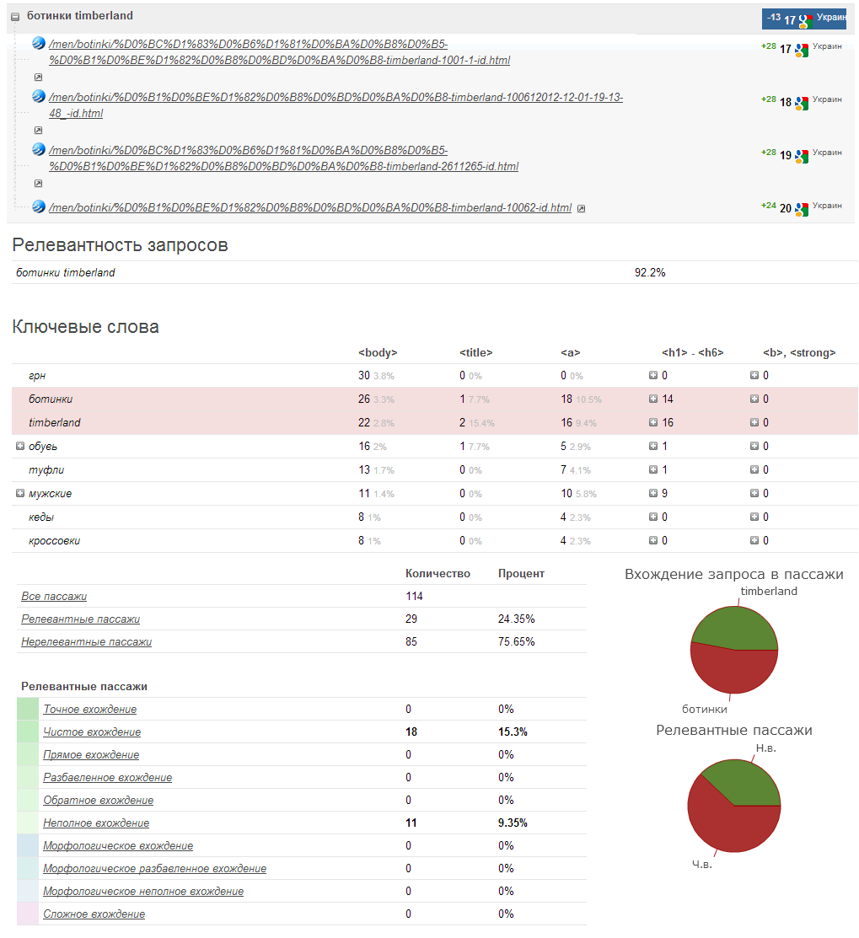Image resolution: width=859 pixels, height=938 pixels.
Task: Open external link icon under timberland-100612012 URL
Action: pyautogui.click(x=38, y=131)
